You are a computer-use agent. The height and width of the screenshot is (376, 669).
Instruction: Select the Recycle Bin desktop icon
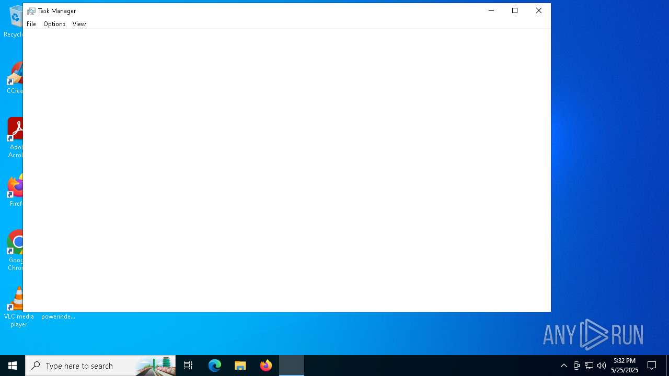click(14, 21)
